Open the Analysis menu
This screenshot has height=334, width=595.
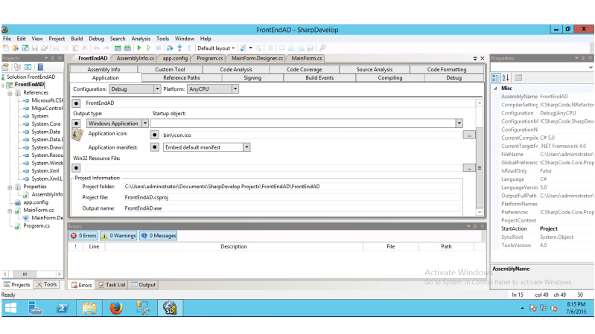point(141,39)
